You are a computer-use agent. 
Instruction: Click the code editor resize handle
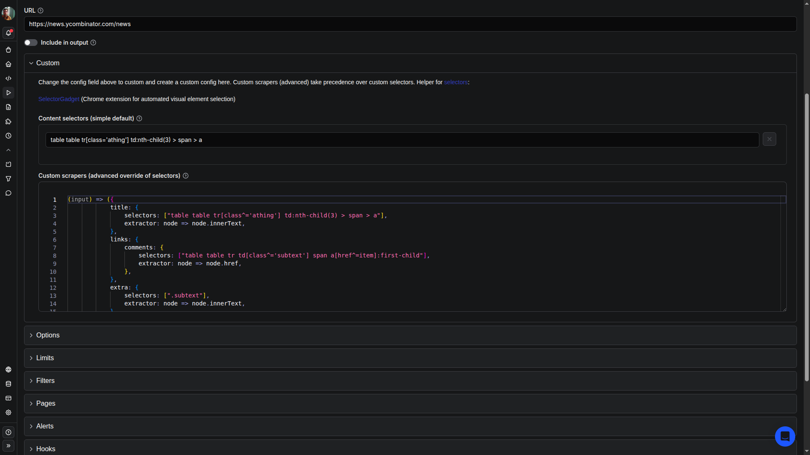(784, 309)
